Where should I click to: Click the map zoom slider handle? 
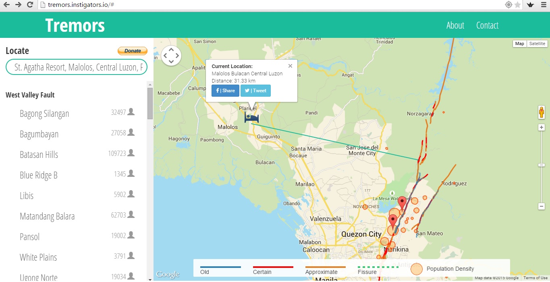pyautogui.click(x=542, y=165)
